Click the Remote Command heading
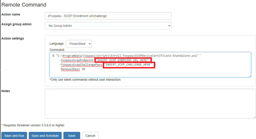Image resolution: width=256 pixels, height=139 pixels. [24, 5]
